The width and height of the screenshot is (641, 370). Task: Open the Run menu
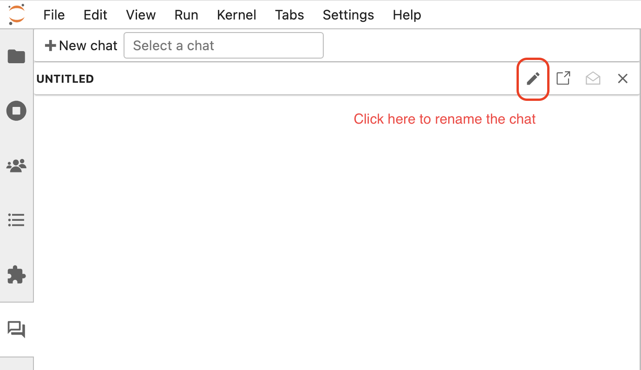pyautogui.click(x=186, y=15)
